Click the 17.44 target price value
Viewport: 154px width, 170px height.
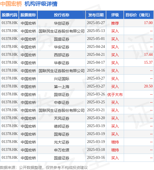click(x=148, y=55)
